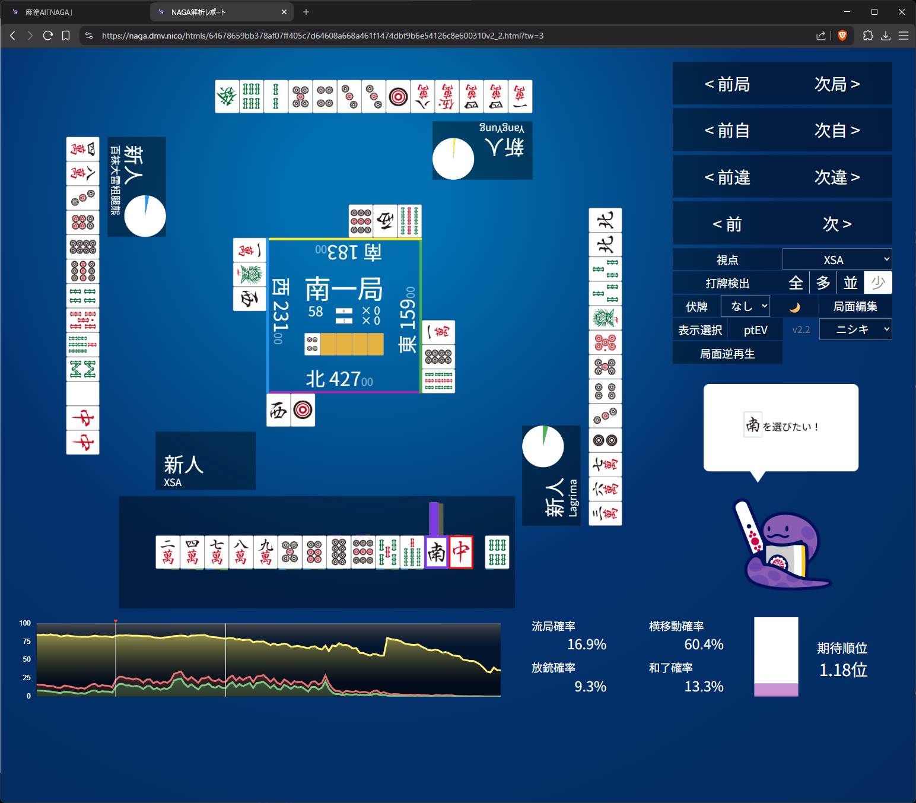Viewport: 916px width, 803px height.
Task: Open the browser extensions puzzle icon
Action: click(x=868, y=36)
